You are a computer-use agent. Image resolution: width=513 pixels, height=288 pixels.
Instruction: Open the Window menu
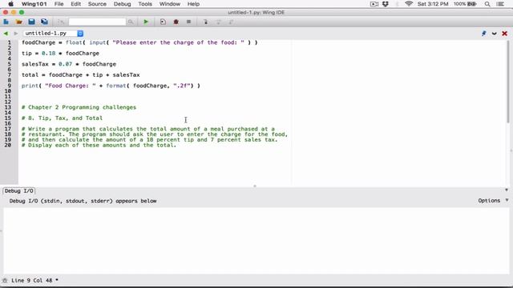tap(169, 4)
